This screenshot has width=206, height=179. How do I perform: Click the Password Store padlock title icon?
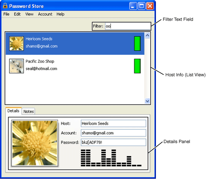pos(5,6)
